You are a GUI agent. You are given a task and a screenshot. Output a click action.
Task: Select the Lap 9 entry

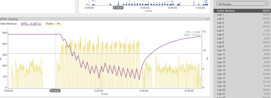click(242, 46)
